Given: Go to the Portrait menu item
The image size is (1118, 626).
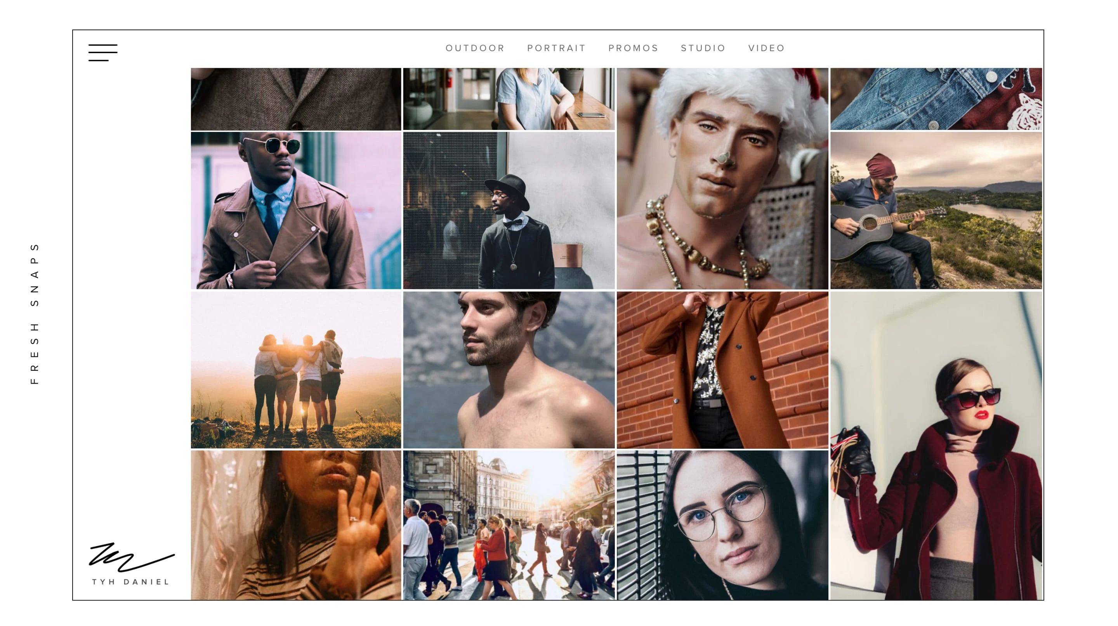Looking at the screenshot, I should [556, 48].
